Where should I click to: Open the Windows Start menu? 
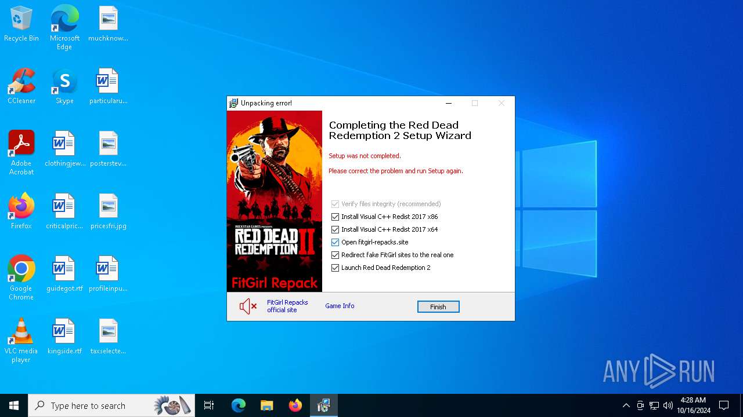[14, 405]
